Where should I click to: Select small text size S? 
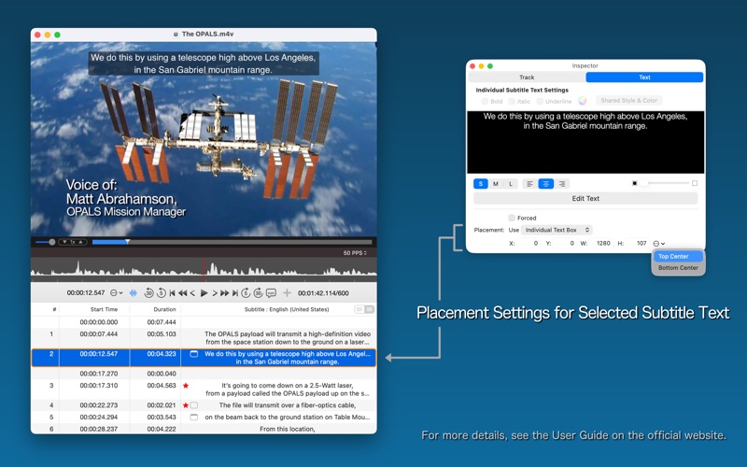tap(481, 184)
